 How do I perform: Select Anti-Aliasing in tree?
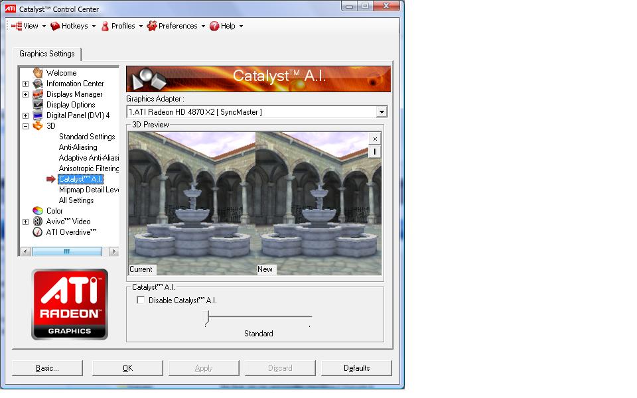point(78,147)
